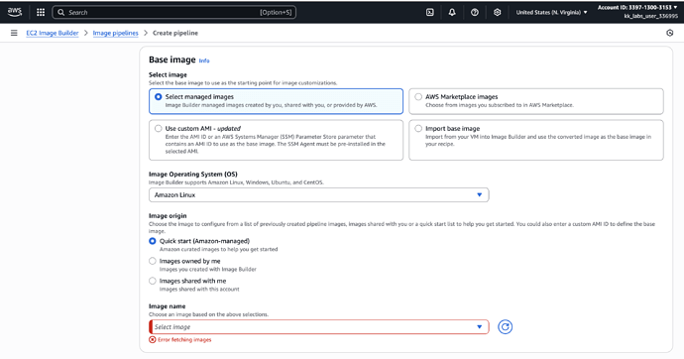Viewport: 684px width, 359px height.
Task: Go to EC2 Image Builder breadcrumb
Action: [53, 33]
